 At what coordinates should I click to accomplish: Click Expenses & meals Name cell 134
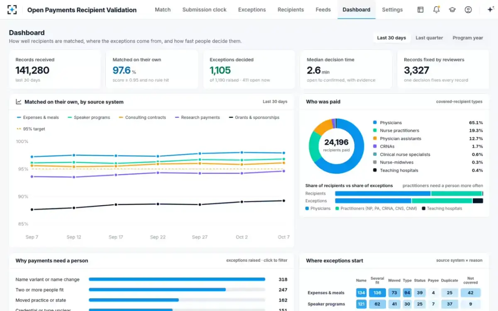point(361,293)
